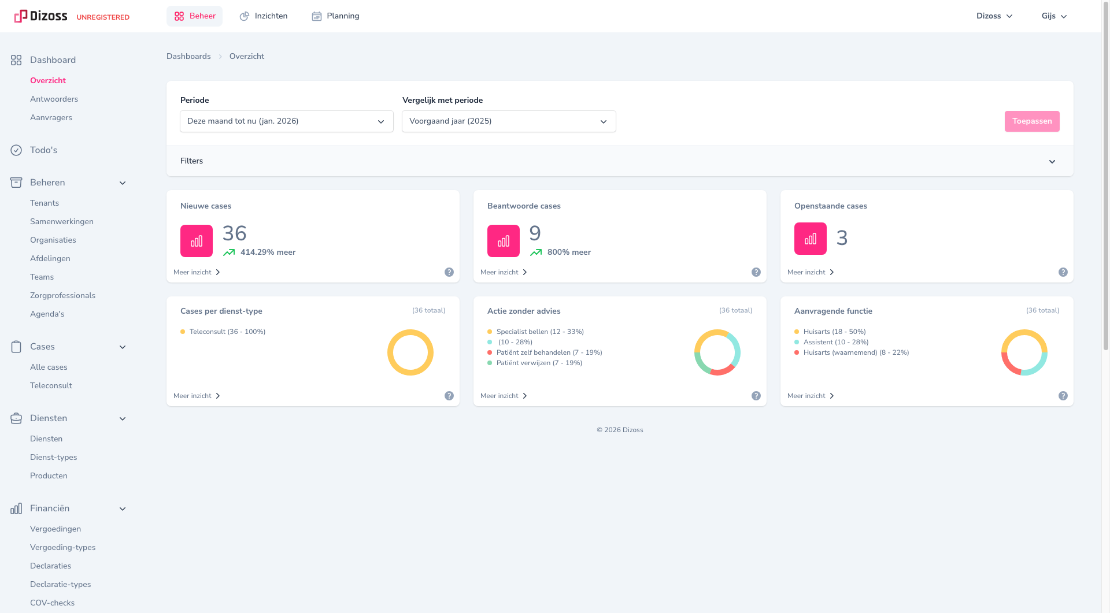Click help icon on Cases per dienst-type card
The image size is (1110, 613).
pos(449,396)
